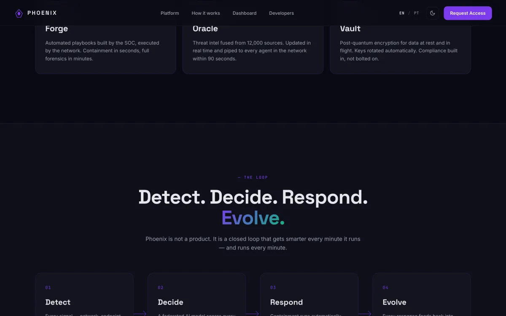Select the Oracle card heading
This screenshot has height=316, width=506.
point(205,29)
